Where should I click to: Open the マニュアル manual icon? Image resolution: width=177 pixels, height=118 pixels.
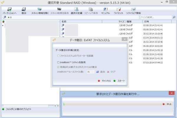tap(105, 9)
